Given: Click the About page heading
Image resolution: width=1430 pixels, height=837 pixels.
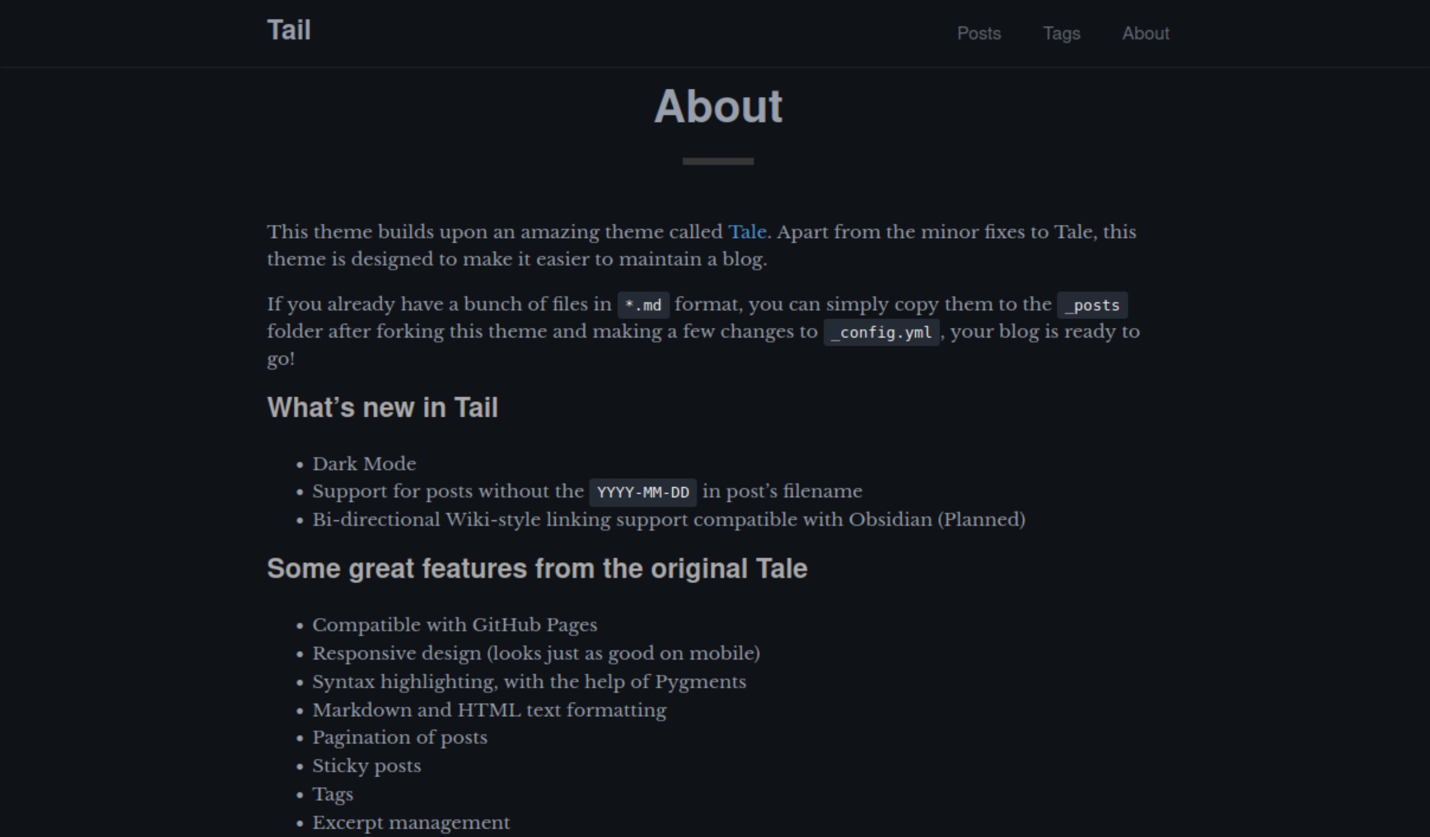Looking at the screenshot, I should pos(718,108).
